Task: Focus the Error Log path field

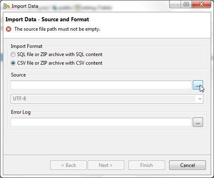Action: pyautogui.click(x=101, y=122)
